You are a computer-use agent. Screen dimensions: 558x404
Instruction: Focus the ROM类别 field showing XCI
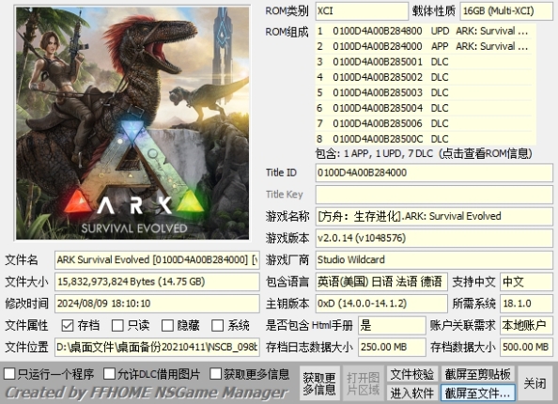(x=362, y=11)
